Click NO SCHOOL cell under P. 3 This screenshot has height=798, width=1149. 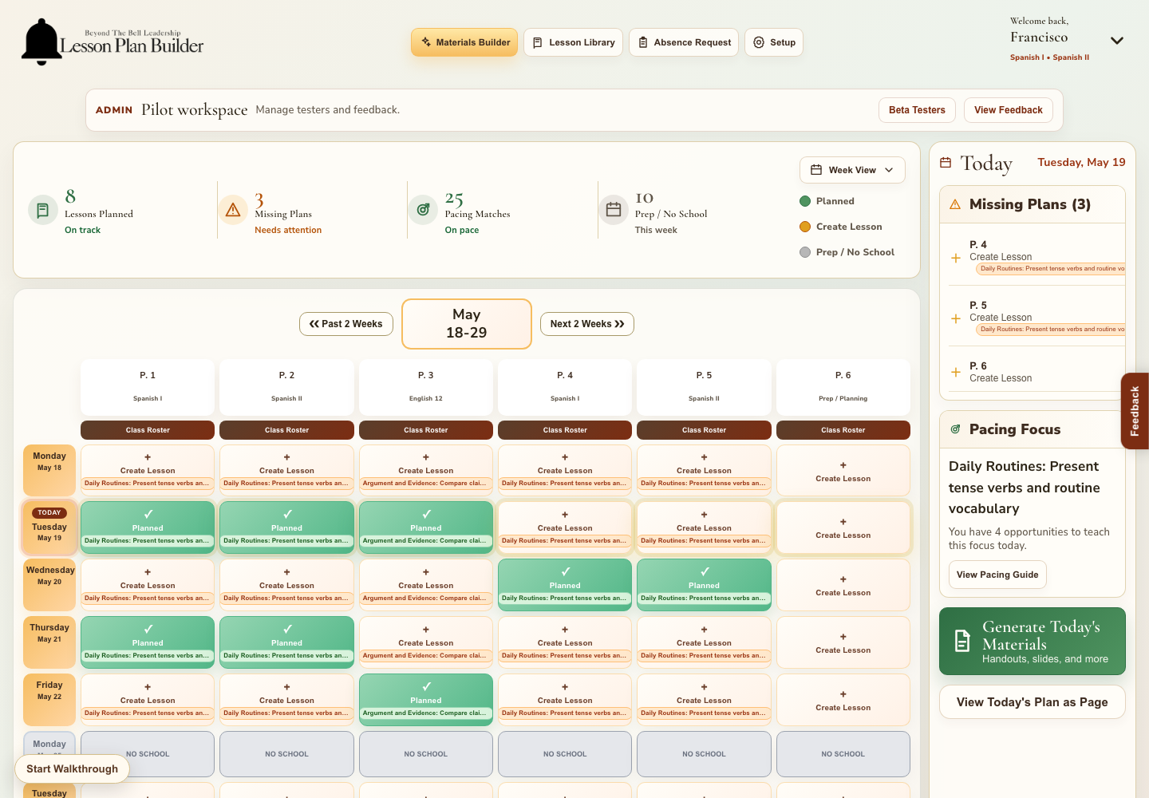click(426, 754)
